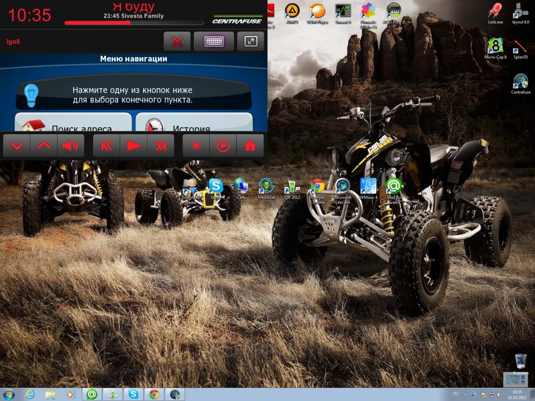Screen dimensions: 535x401
Task: Play the current track
Action: coord(134,146)
